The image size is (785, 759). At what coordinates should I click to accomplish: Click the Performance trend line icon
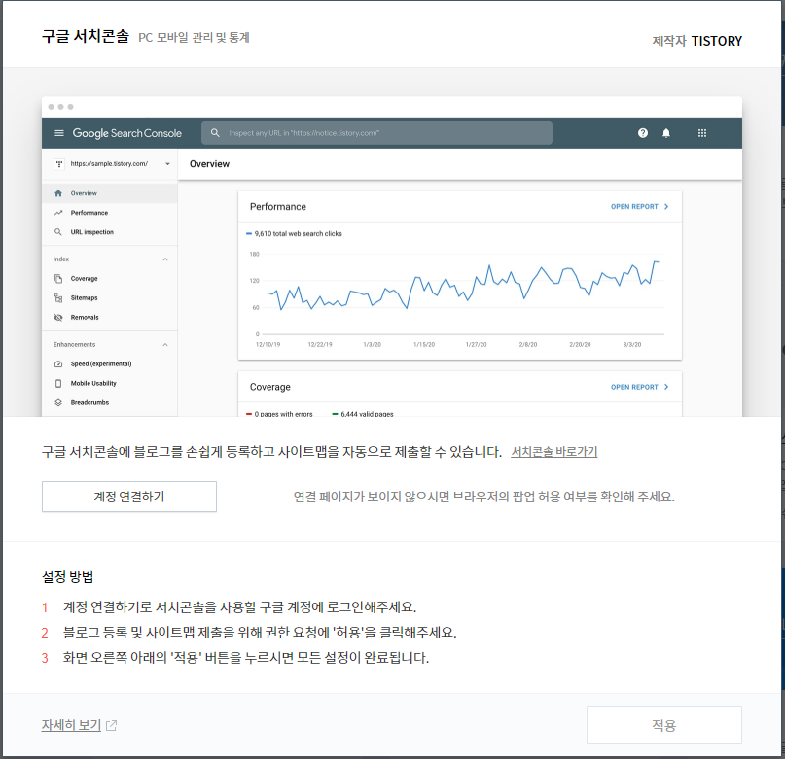pos(58,213)
